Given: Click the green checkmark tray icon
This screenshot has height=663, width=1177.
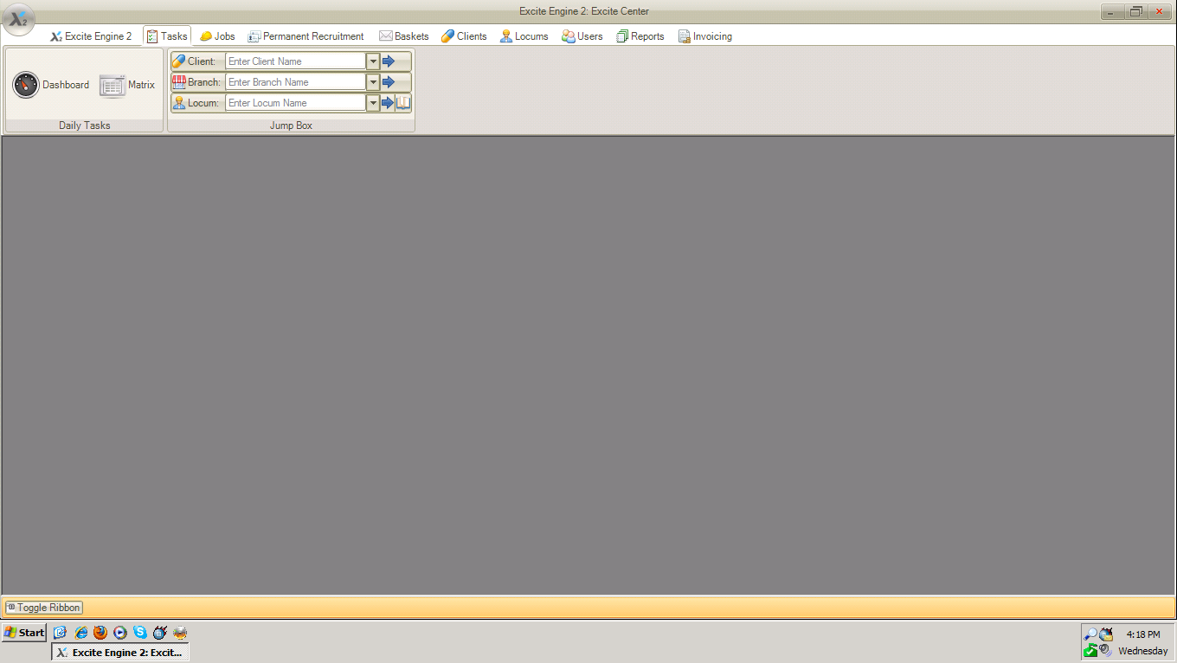Looking at the screenshot, I should (1090, 651).
